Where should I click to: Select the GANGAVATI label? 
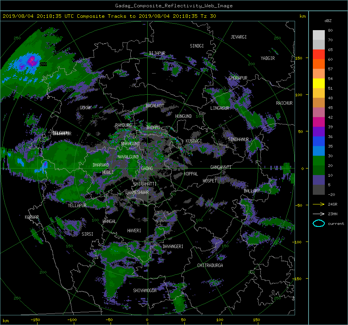click(x=221, y=167)
